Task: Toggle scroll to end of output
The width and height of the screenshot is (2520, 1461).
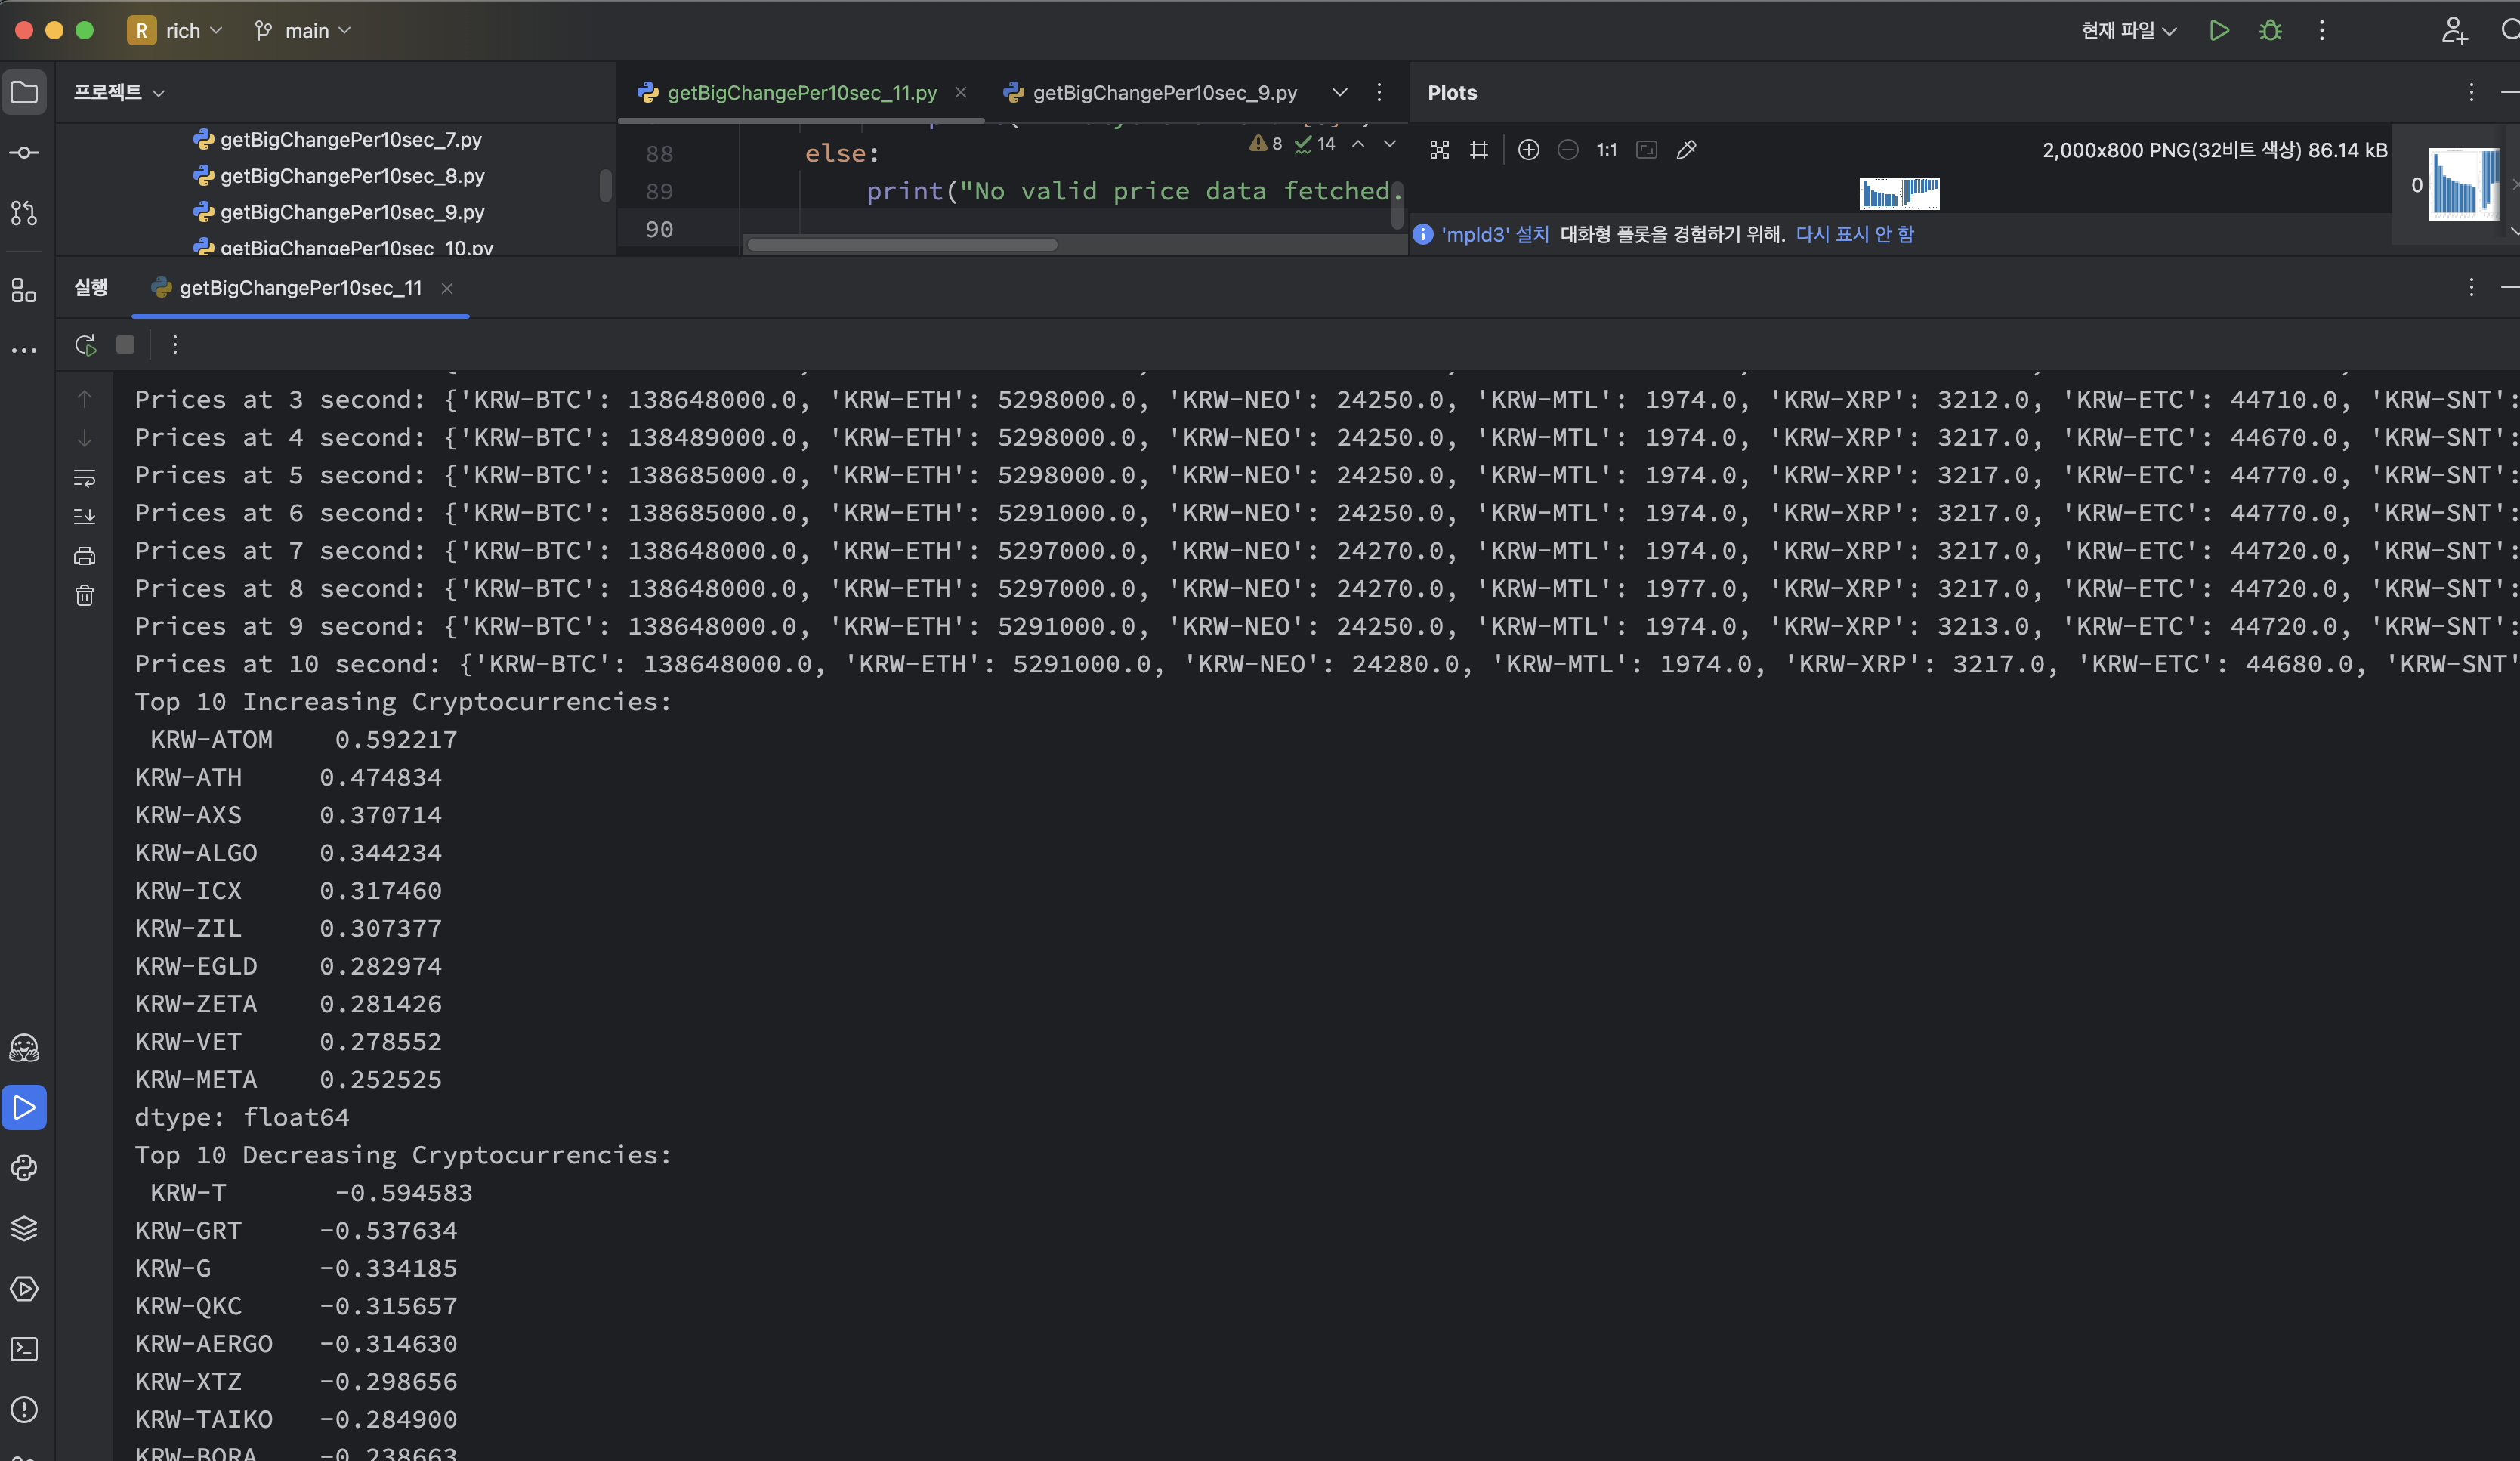Action: tap(85, 516)
